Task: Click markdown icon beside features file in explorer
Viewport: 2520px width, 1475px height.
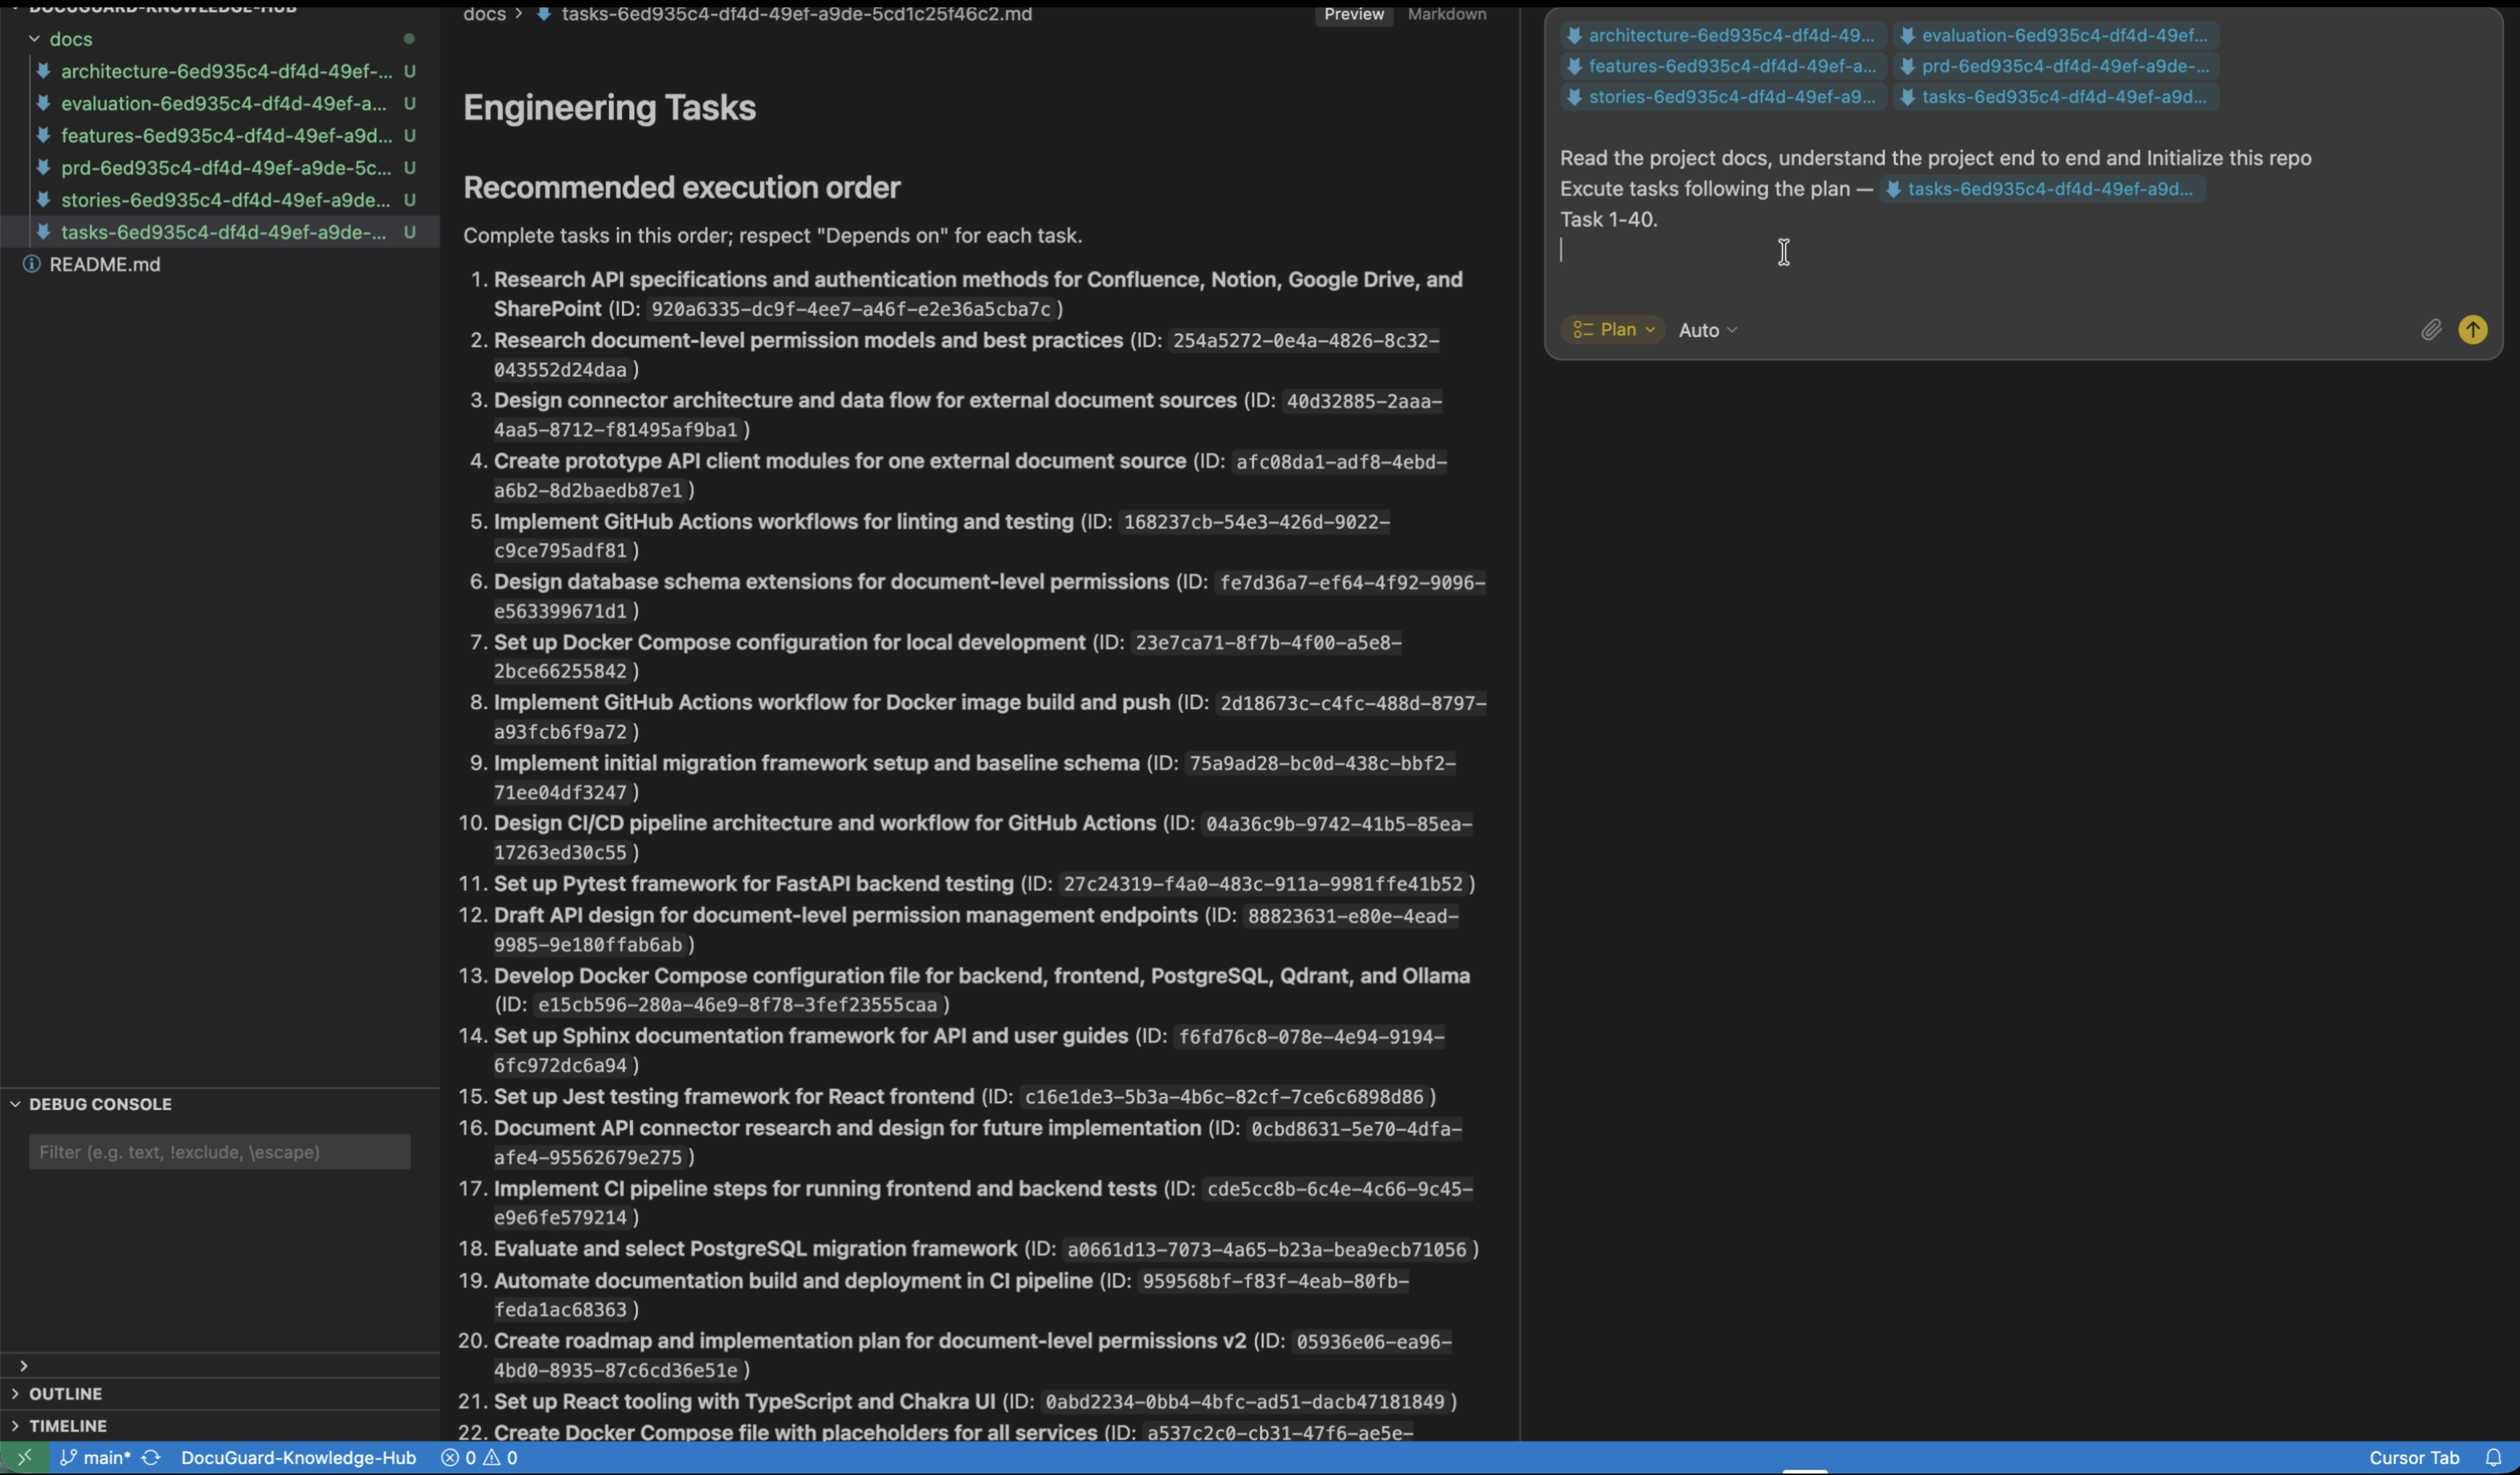Action: tap(43, 135)
